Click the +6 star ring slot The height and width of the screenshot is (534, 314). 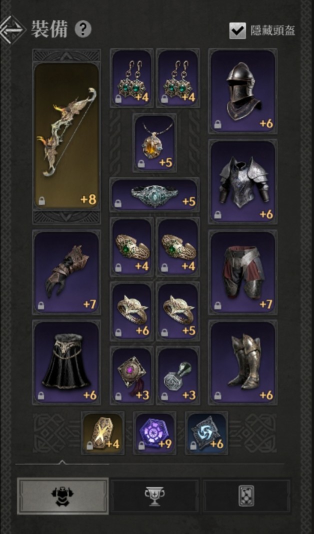tap(131, 311)
